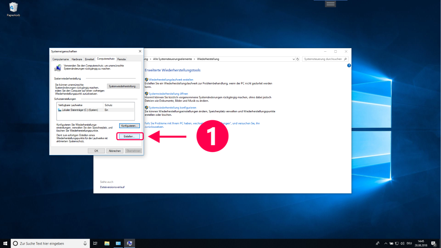Screen dimensions: 441x248
Task: Click the DEU language indicator
Action: click(x=409, y=243)
